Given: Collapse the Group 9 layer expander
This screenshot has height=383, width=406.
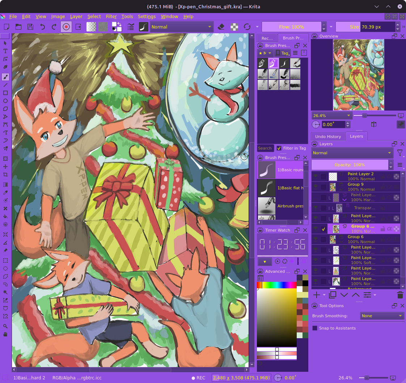Looking at the screenshot, I should [x=341, y=190].
